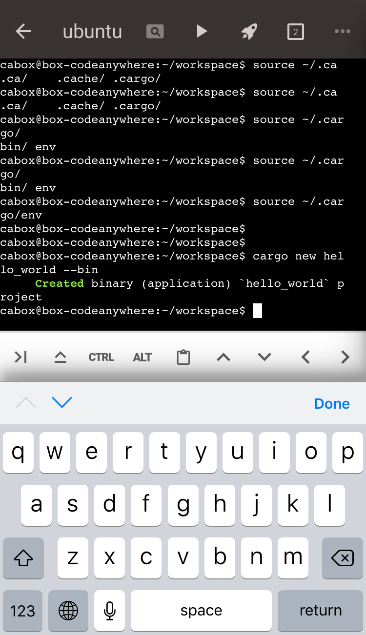The height and width of the screenshot is (635, 366).
Task: Tap the n key
Action: pyautogui.click(x=256, y=558)
